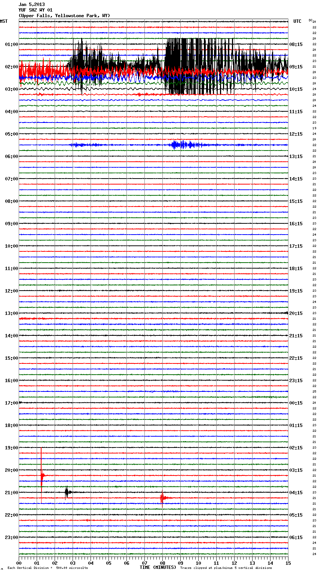Select the '23:00' MST time label
The height and width of the screenshot is (573, 318).
click(12, 538)
